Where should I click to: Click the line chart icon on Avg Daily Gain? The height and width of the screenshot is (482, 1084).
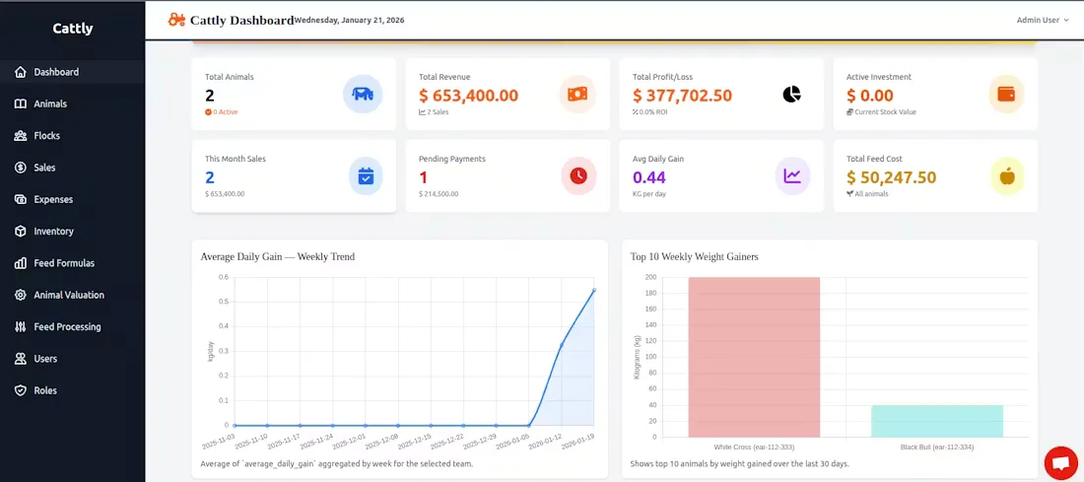click(x=792, y=175)
